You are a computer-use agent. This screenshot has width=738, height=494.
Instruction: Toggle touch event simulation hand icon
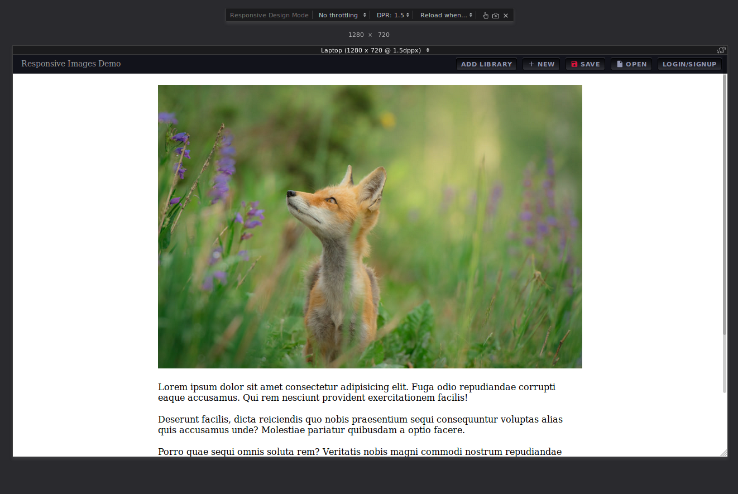pos(486,16)
